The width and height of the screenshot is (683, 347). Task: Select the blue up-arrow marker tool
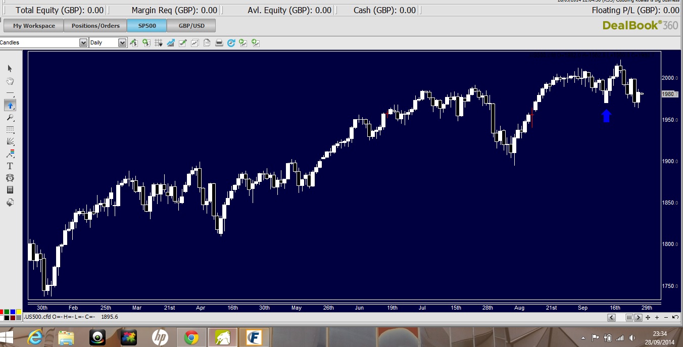(10, 105)
